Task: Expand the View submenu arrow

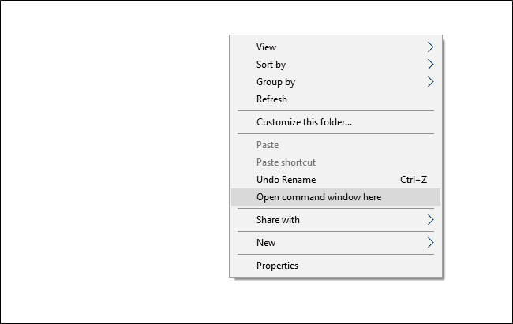Action: [431, 47]
